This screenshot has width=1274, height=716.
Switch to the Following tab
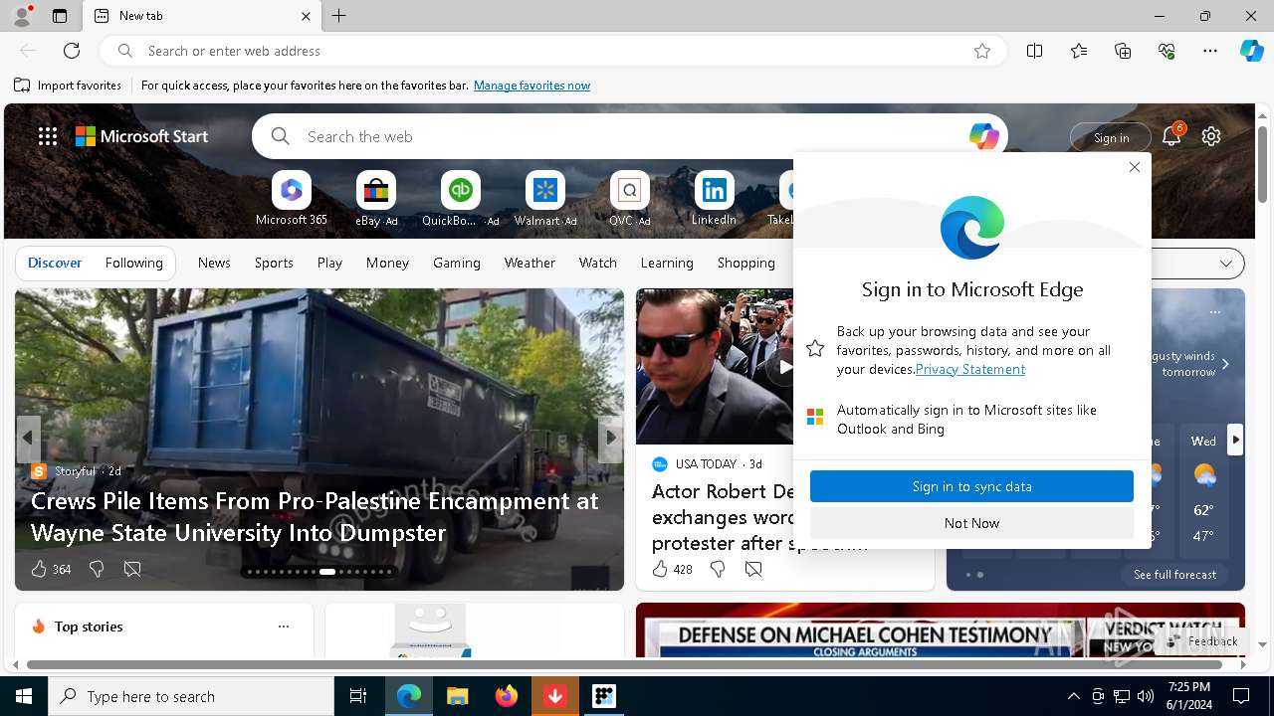[133, 263]
